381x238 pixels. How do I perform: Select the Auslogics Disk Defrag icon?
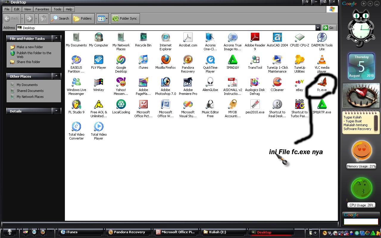255,82
